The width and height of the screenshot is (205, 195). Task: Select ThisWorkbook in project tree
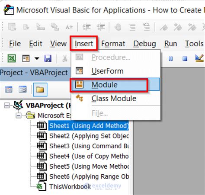[70, 187]
